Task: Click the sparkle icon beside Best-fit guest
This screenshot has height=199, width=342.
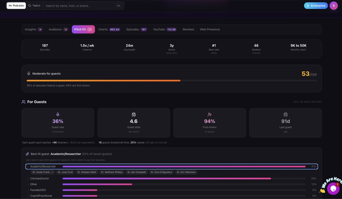Action: 27,154
